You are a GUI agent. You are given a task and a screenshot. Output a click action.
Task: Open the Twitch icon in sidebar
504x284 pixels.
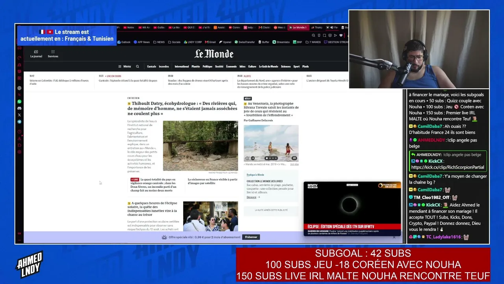[x=19, y=71]
